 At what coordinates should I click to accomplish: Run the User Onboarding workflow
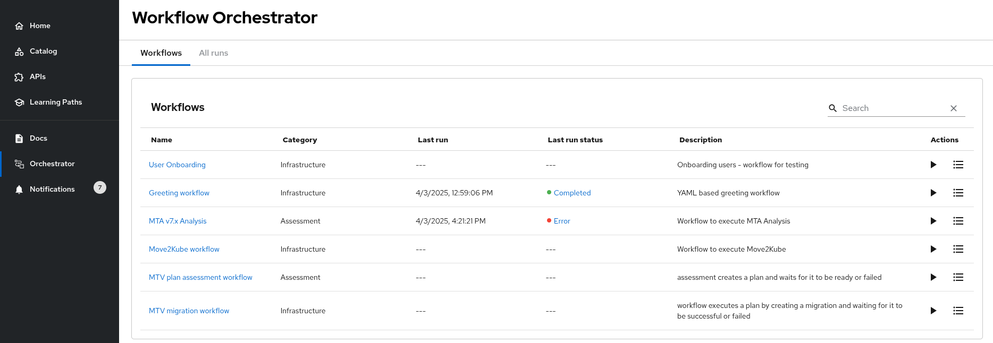(x=933, y=165)
